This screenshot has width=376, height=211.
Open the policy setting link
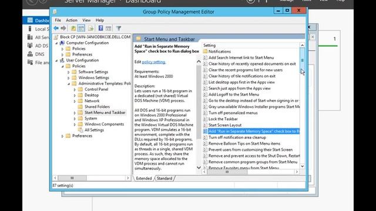(x=154, y=62)
